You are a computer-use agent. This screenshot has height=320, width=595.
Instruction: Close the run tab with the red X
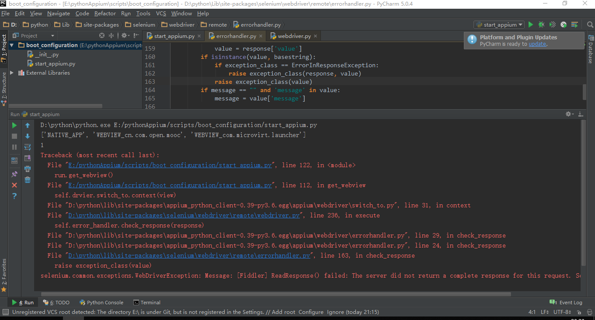[14, 185]
